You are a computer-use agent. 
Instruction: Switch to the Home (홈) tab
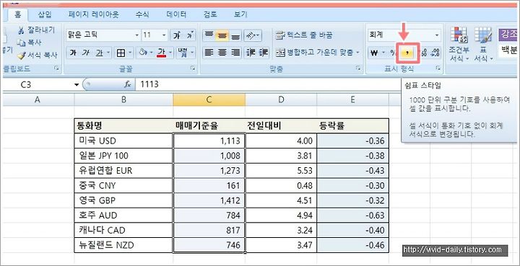pos(17,14)
